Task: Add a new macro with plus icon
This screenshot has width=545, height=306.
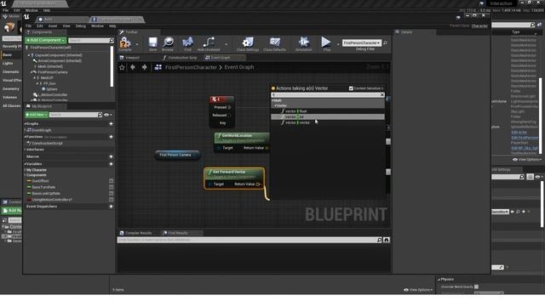Action: click(x=111, y=156)
